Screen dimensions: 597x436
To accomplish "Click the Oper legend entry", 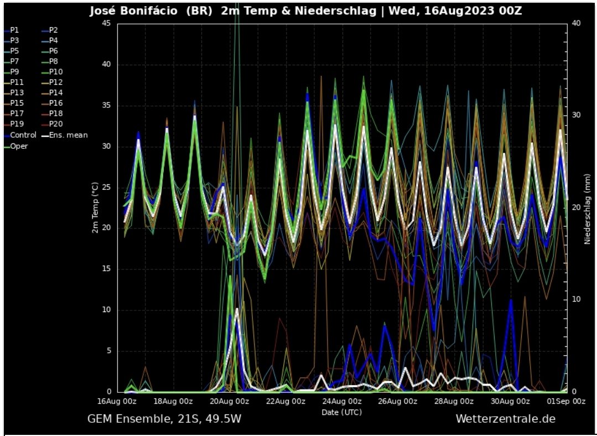I will click(x=16, y=146).
